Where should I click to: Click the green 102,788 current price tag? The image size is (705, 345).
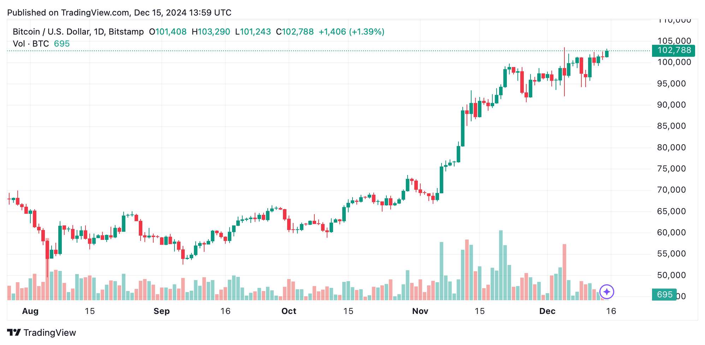pyautogui.click(x=674, y=50)
